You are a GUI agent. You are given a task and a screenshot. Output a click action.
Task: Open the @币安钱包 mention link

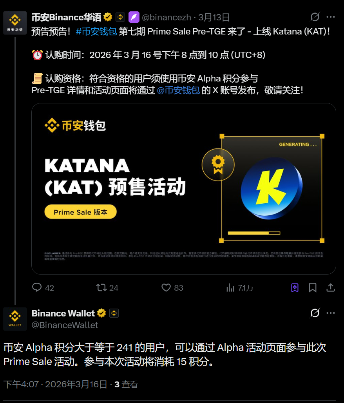[x=178, y=90]
